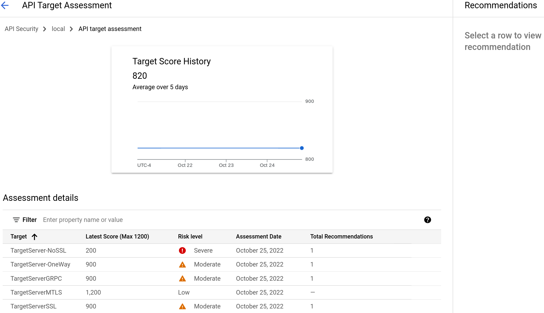Click the Severe risk icon for TargetServer-NoSSL
Screen dimensions: 544x313
(182, 251)
